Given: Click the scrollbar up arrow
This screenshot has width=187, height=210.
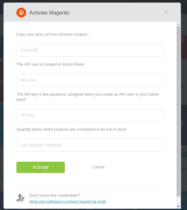Looking at the screenshot, I should pyautogui.click(x=178, y=24).
